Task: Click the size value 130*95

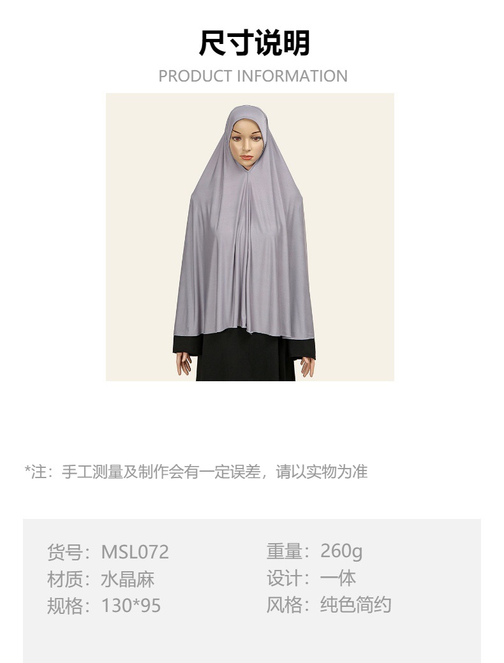Action: click(131, 606)
